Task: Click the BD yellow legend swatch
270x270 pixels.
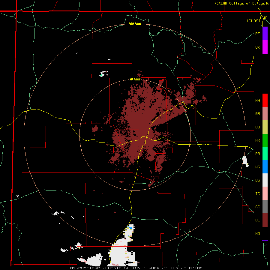Action: pos(265,127)
